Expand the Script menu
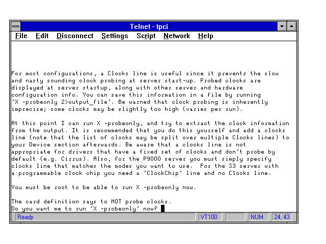The height and width of the screenshot is (244, 326). point(146,36)
